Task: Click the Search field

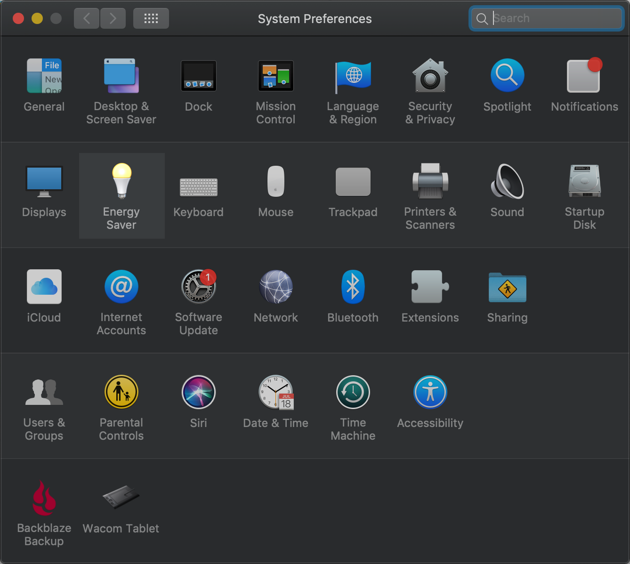Action: click(547, 18)
